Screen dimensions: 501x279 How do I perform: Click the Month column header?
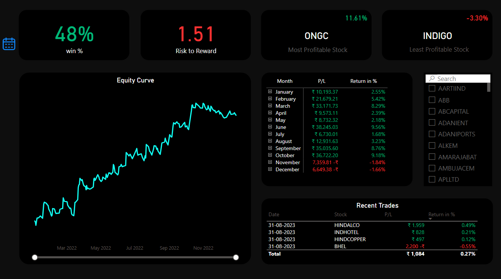click(x=285, y=81)
